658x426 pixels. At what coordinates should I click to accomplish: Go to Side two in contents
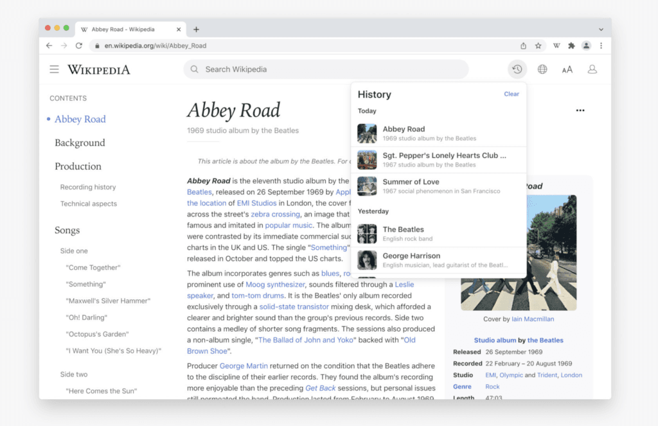[74, 375]
